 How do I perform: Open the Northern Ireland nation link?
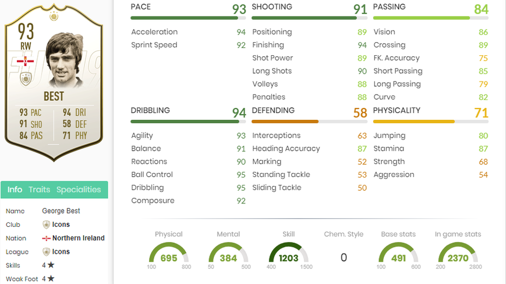[79, 238]
